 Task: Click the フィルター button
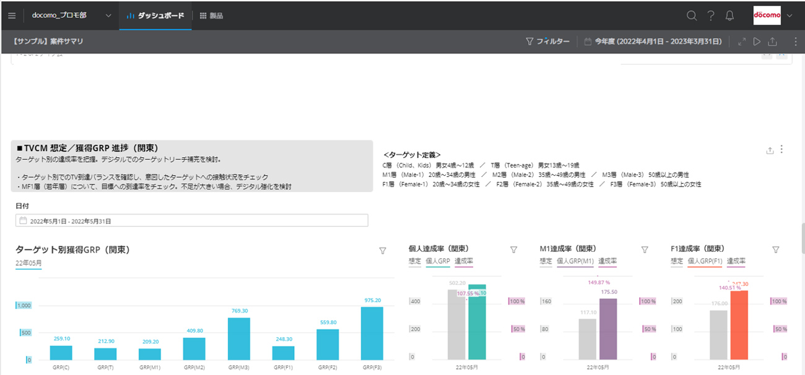point(547,41)
